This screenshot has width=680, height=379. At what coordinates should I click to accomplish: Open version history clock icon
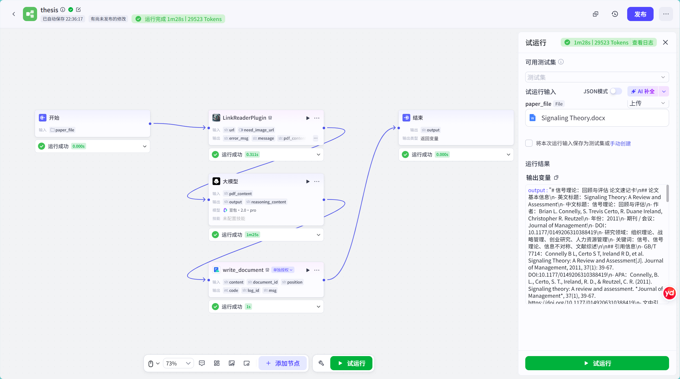click(x=615, y=14)
